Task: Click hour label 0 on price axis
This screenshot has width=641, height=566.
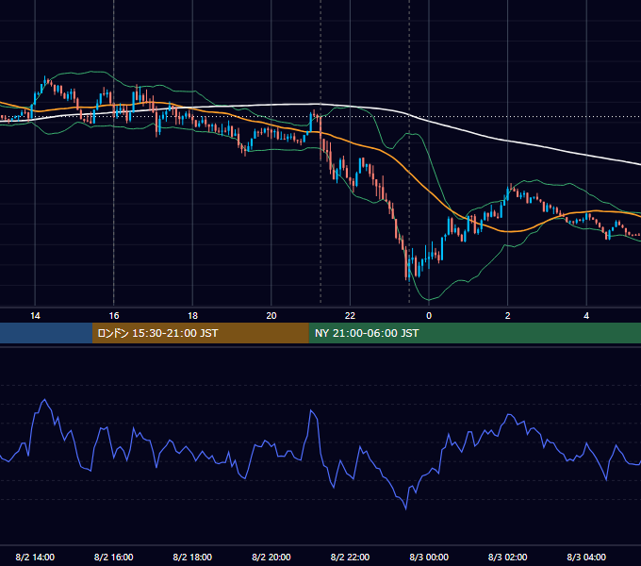Action: (429, 316)
